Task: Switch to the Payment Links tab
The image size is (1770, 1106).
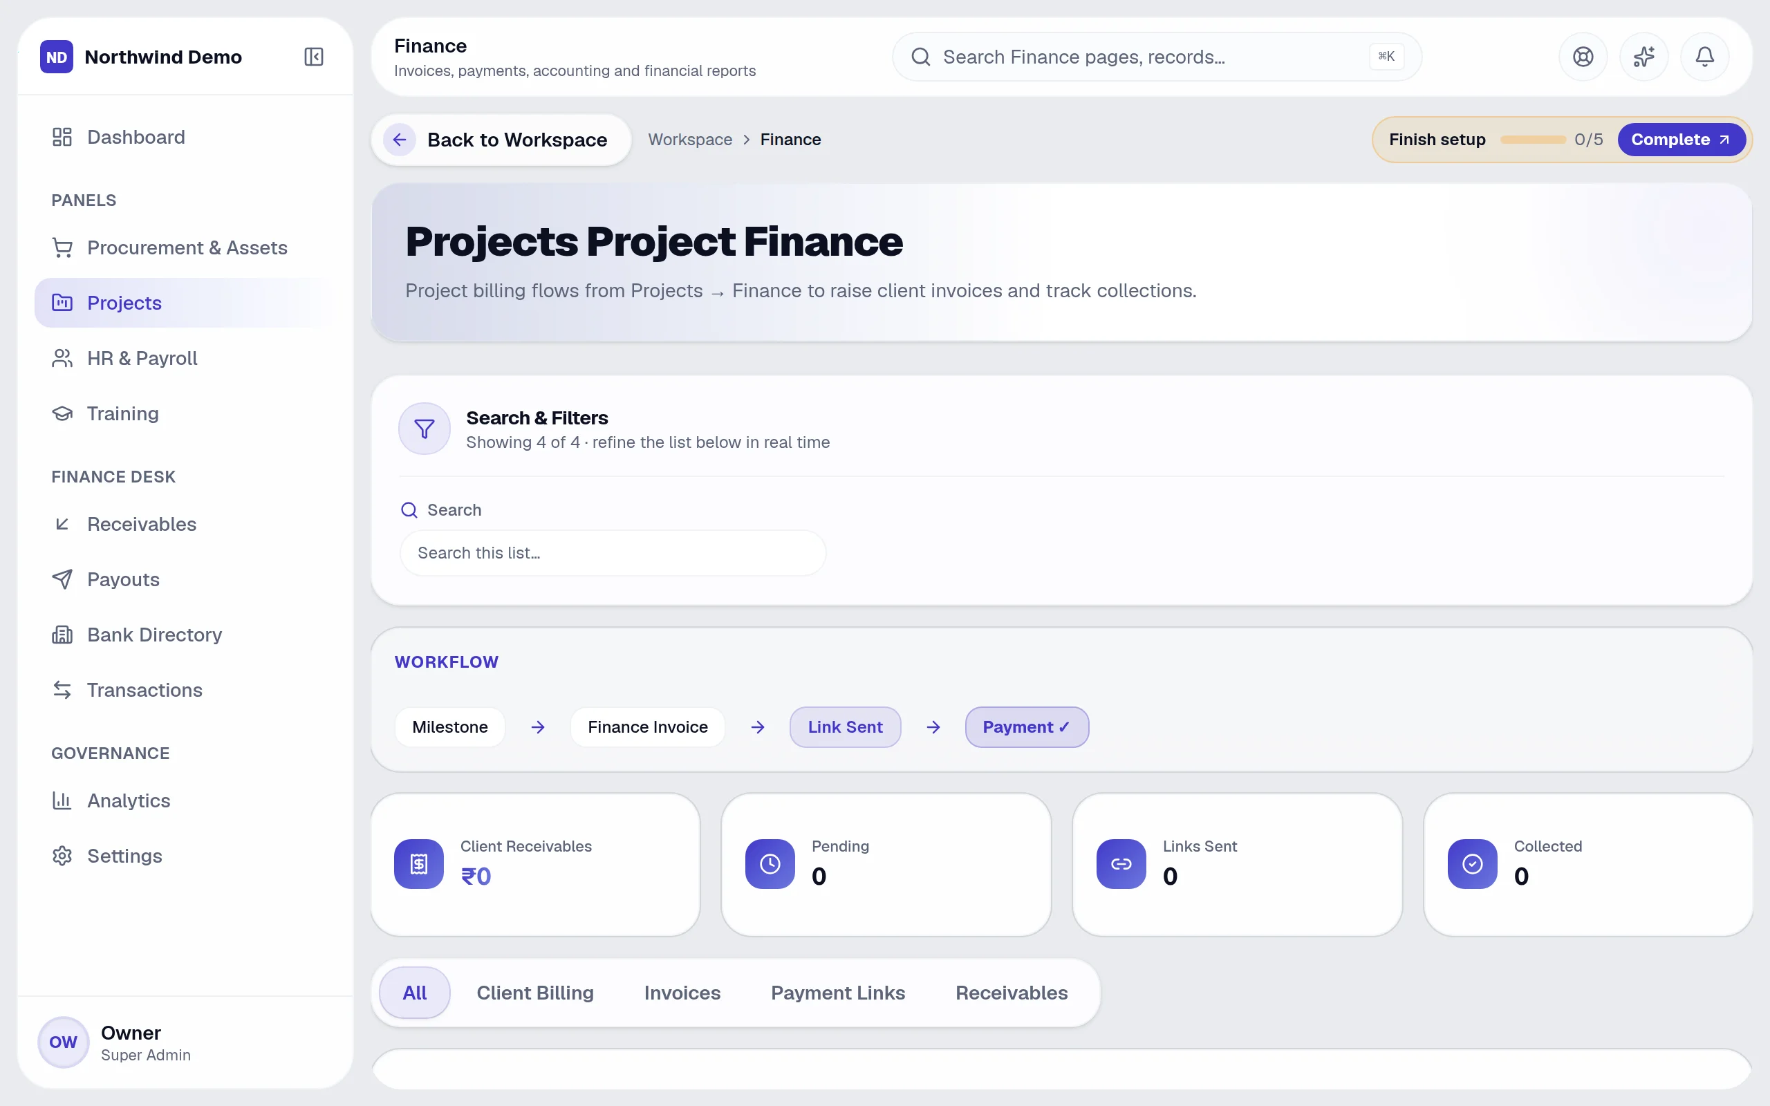Action: pos(837,993)
